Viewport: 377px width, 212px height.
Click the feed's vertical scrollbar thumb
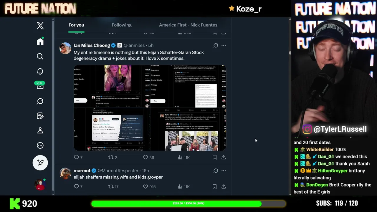click(290, 53)
